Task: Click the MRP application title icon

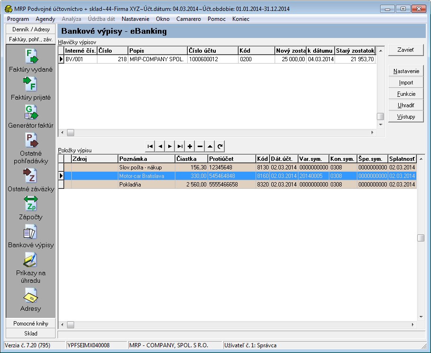Action: (x=9, y=9)
